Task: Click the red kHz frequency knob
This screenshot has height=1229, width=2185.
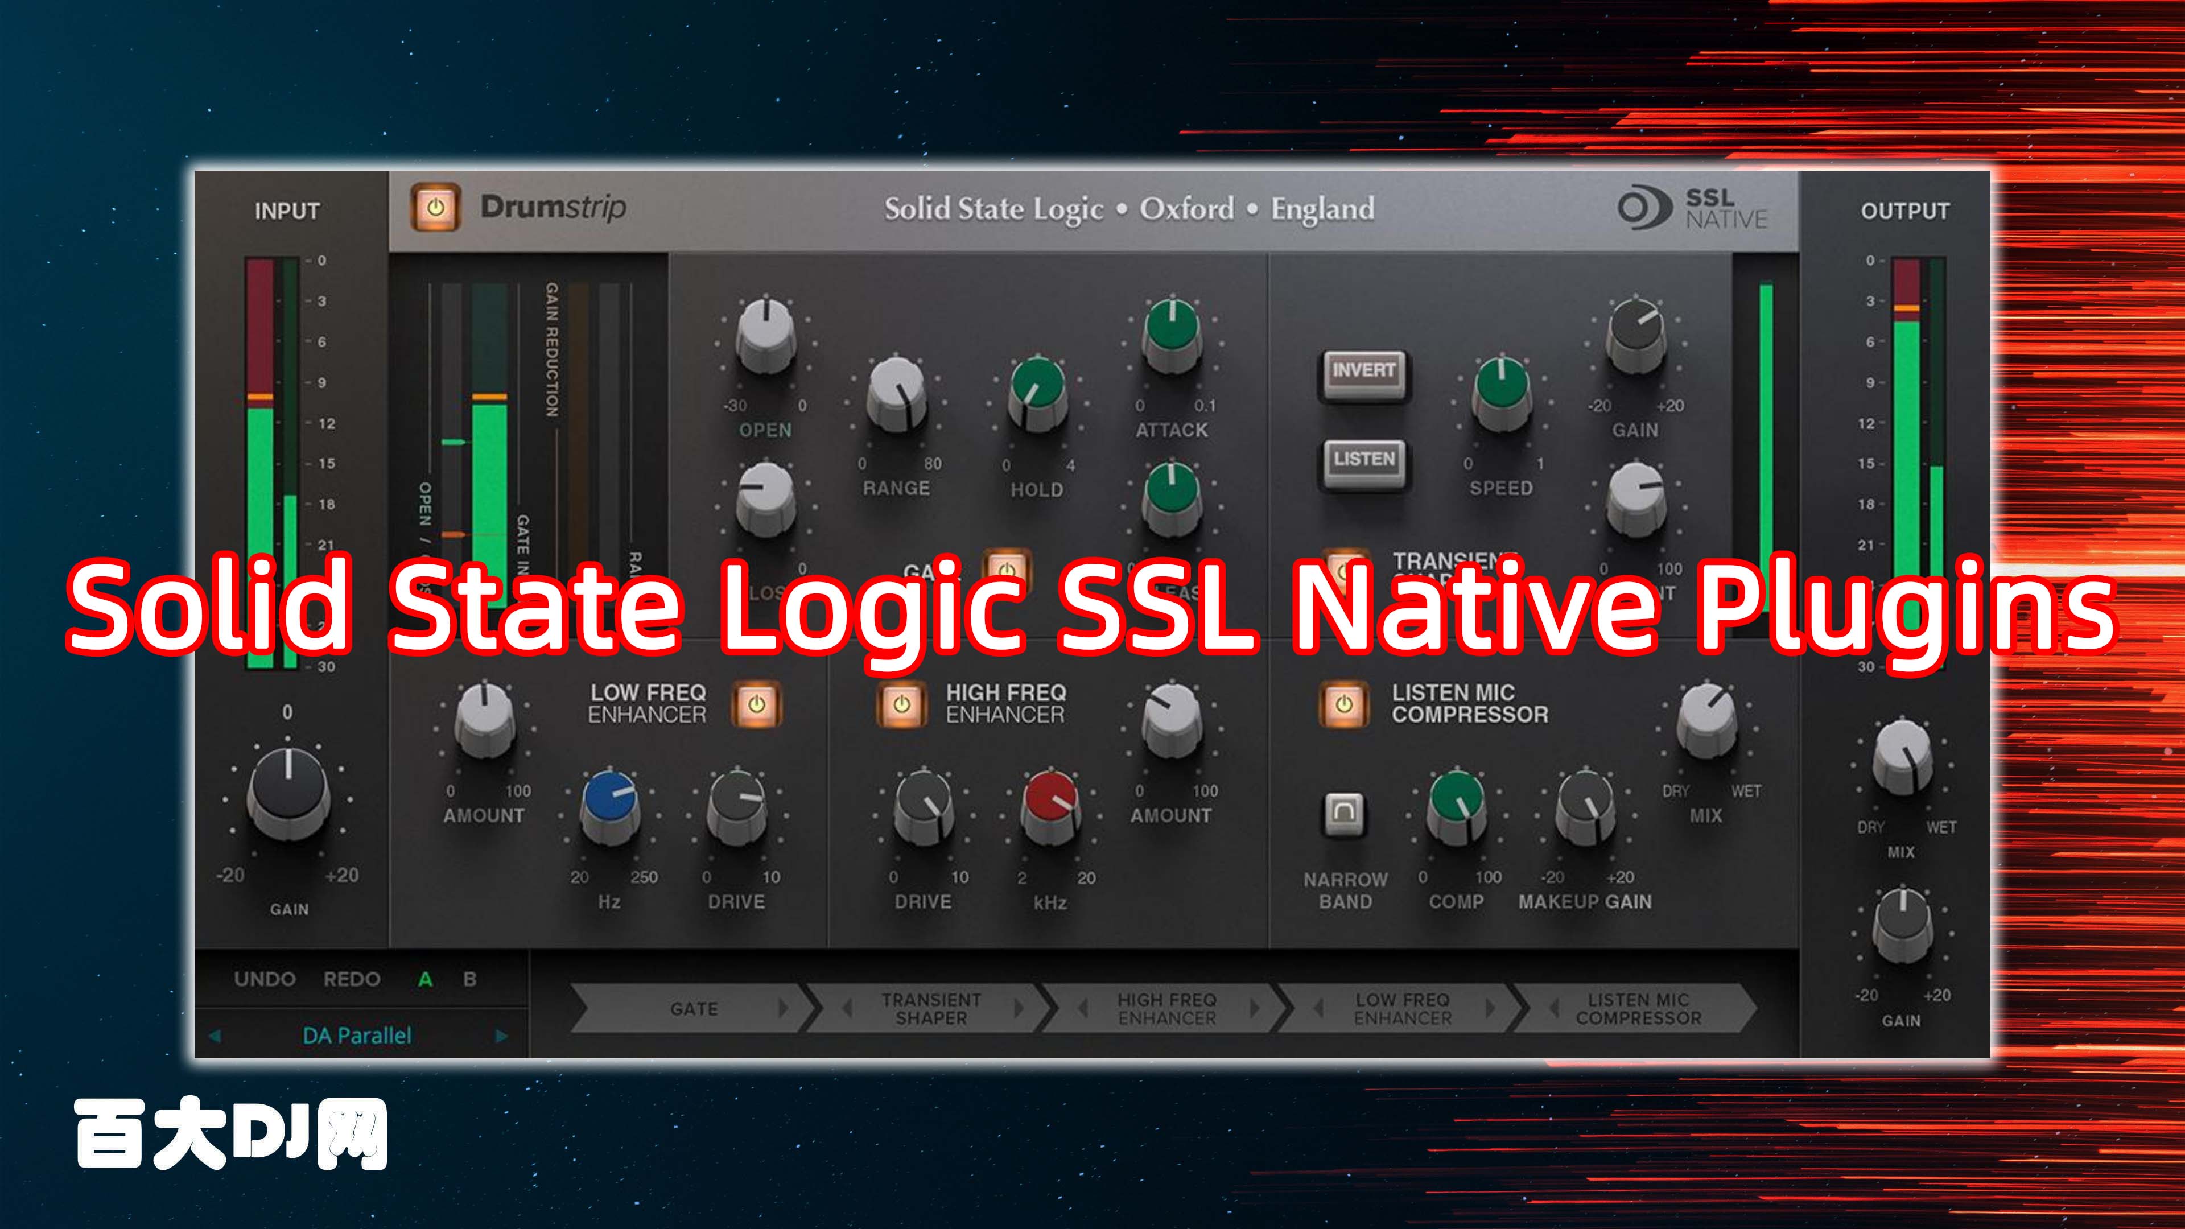Action: [x=1050, y=807]
